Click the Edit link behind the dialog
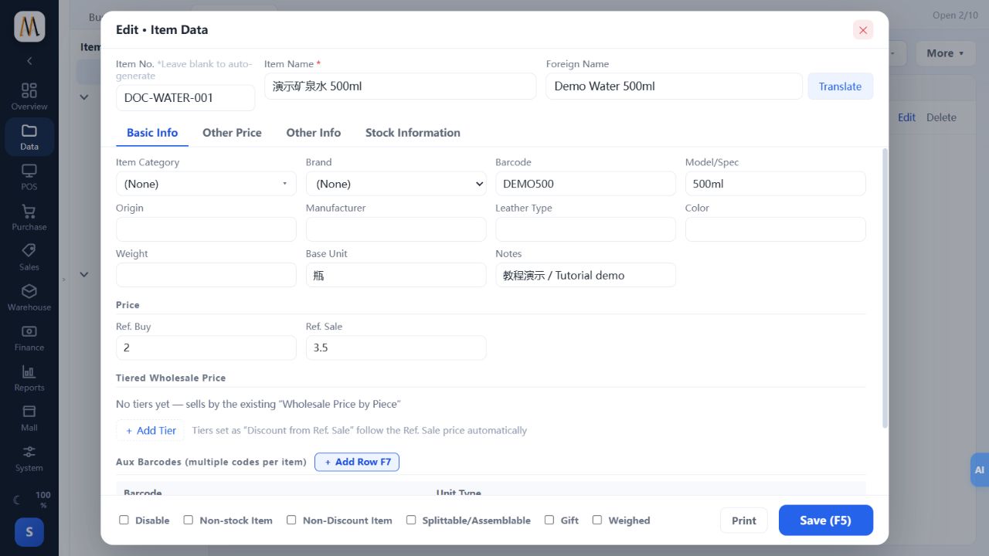Viewport: 989px width, 556px height. pyautogui.click(x=906, y=117)
